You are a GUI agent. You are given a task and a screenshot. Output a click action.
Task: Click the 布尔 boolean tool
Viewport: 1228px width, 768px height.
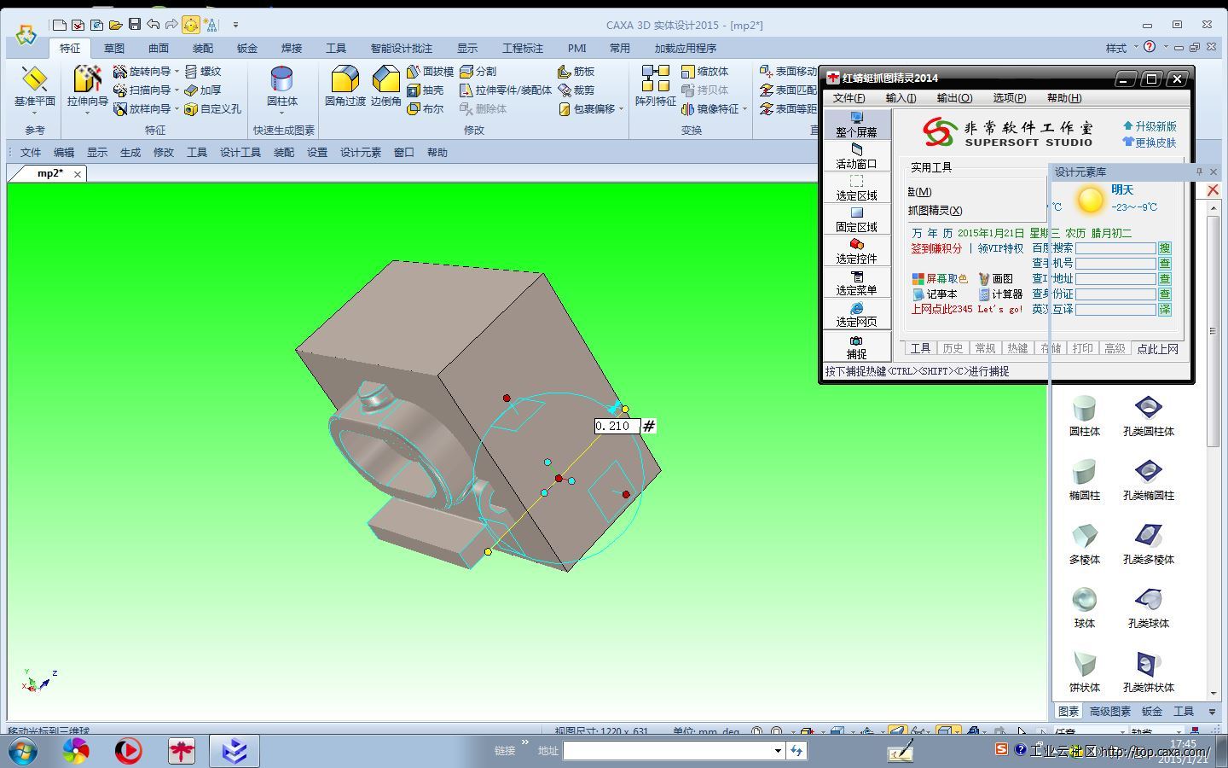pos(426,109)
